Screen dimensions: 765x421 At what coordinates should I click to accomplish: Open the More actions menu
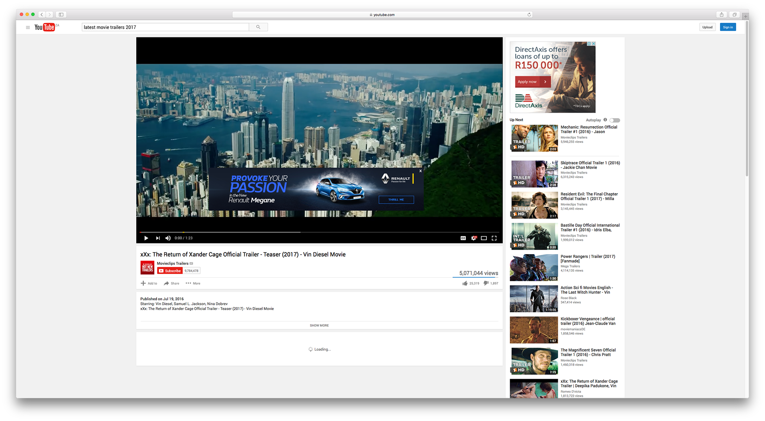click(193, 284)
